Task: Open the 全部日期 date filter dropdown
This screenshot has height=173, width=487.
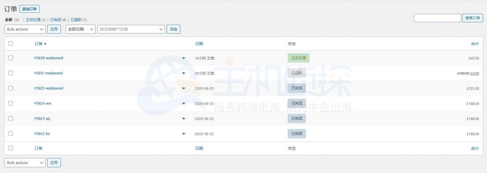Action: click(x=80, y=29)
